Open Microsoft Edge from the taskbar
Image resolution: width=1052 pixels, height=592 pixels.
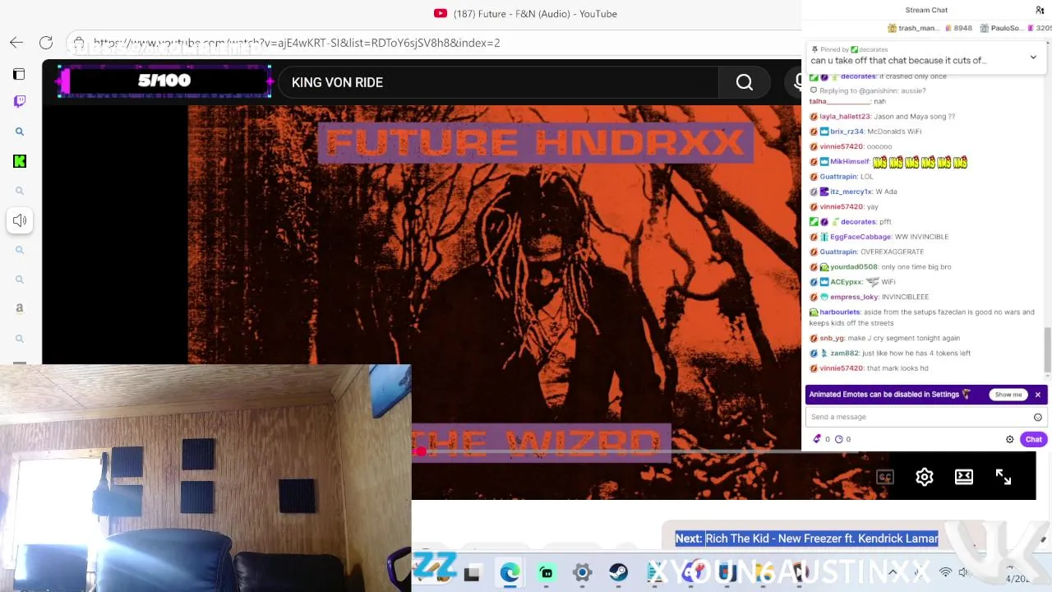tap(510, 573)
